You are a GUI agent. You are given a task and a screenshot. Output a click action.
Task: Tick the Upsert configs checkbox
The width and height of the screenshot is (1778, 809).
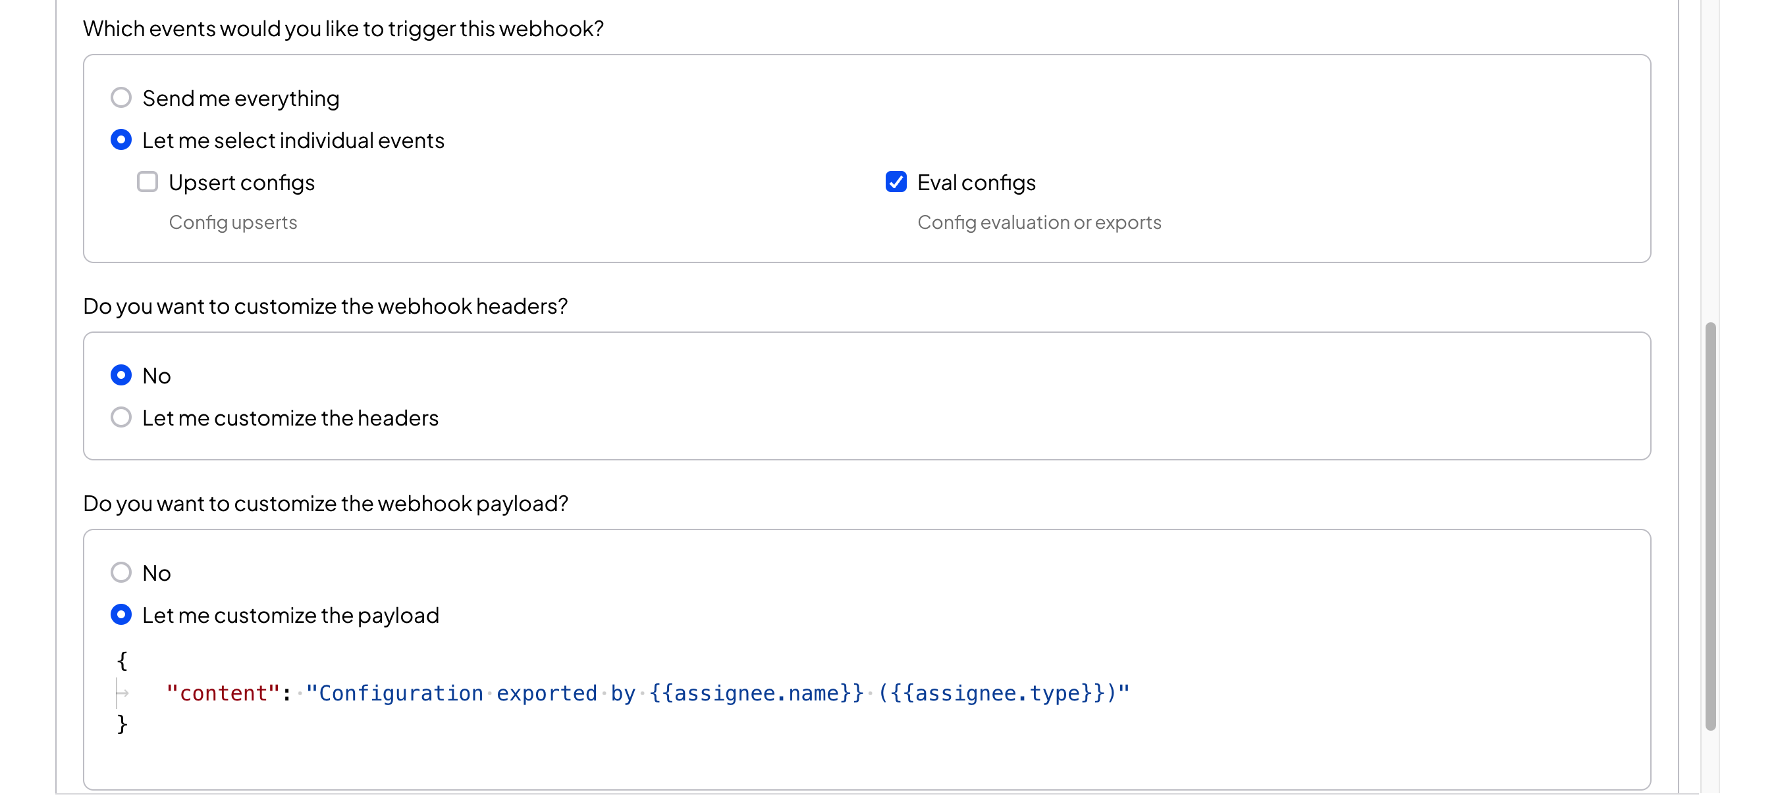147,182
